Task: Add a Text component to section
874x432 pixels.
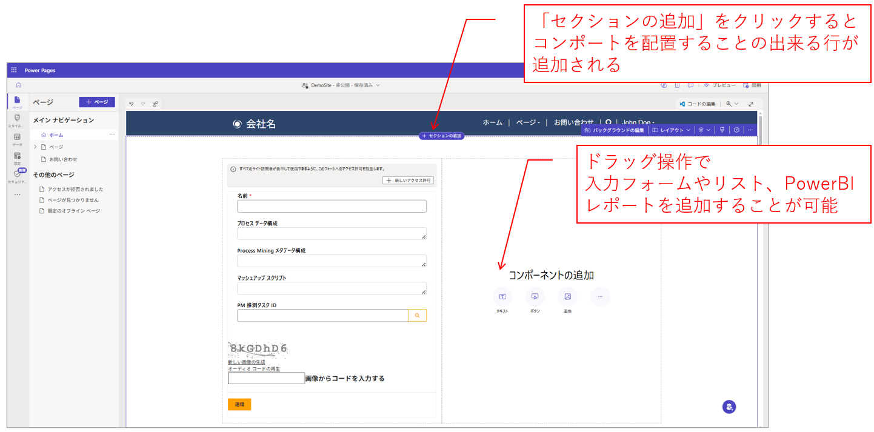Action: click(502, 297)
